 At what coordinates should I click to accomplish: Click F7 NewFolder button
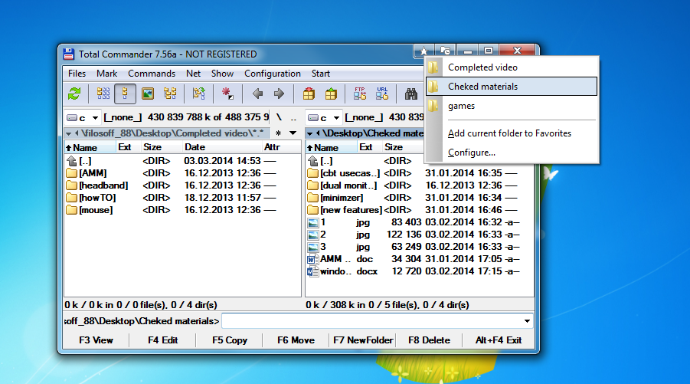point(362,340)
